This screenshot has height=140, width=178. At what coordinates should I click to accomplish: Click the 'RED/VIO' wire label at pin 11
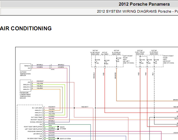click(51, 130)
